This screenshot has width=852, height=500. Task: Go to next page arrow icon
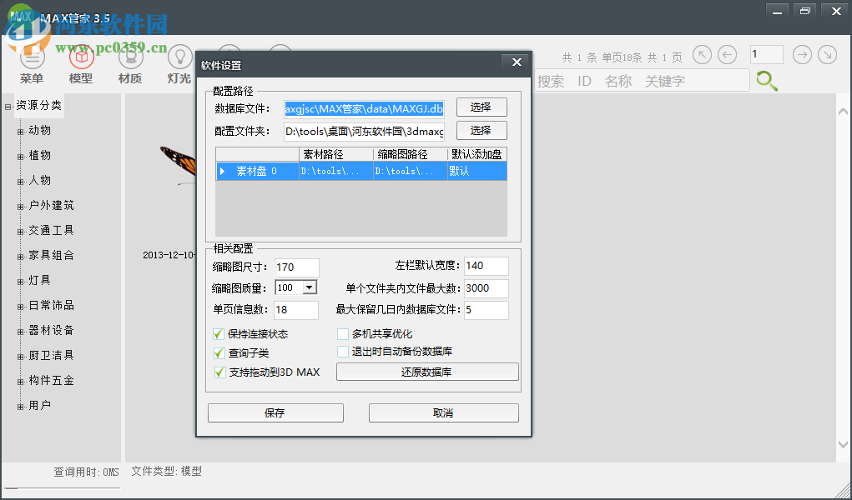[x=802, y=54]
